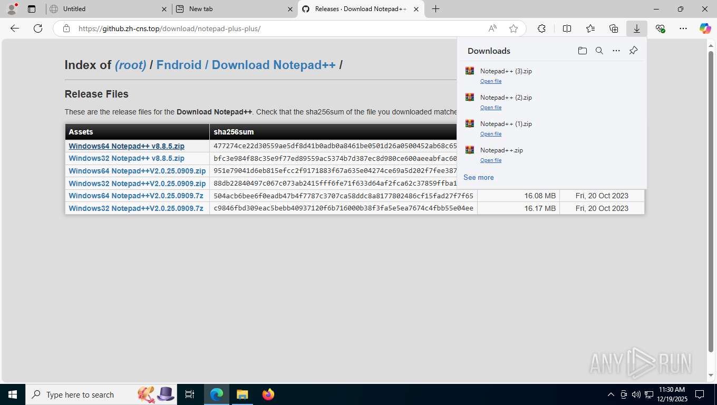The image size is (717, 405).
Task: Add page to favorites star
Action: (x=513, y=28)
